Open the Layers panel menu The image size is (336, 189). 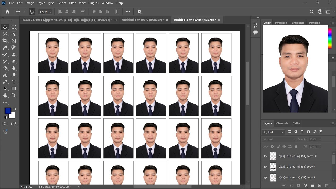tap(333, 123)
